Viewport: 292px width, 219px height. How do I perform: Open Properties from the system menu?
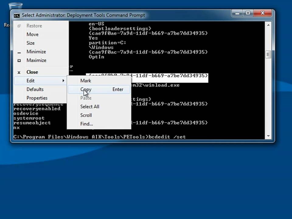click(41, 98)
